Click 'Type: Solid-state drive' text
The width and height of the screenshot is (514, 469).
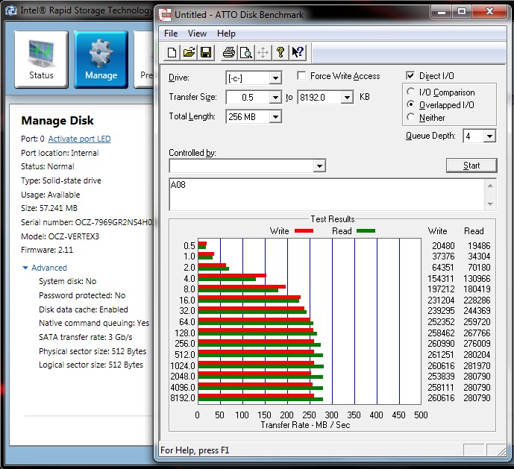point(61,180)
